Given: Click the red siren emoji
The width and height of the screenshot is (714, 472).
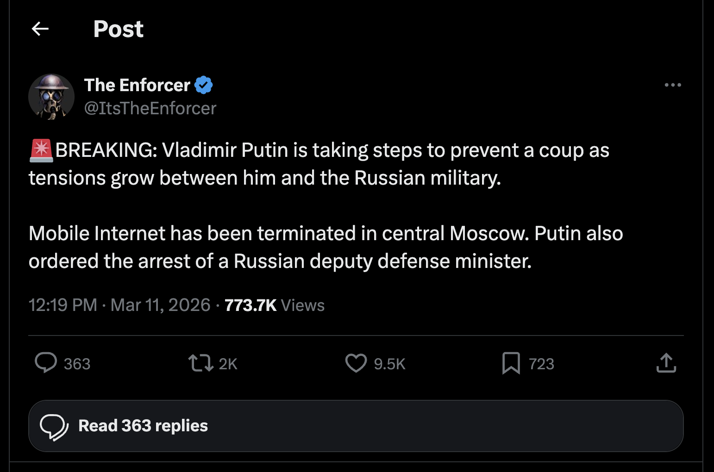Looking at the screenshot, I should click(41, 150).
